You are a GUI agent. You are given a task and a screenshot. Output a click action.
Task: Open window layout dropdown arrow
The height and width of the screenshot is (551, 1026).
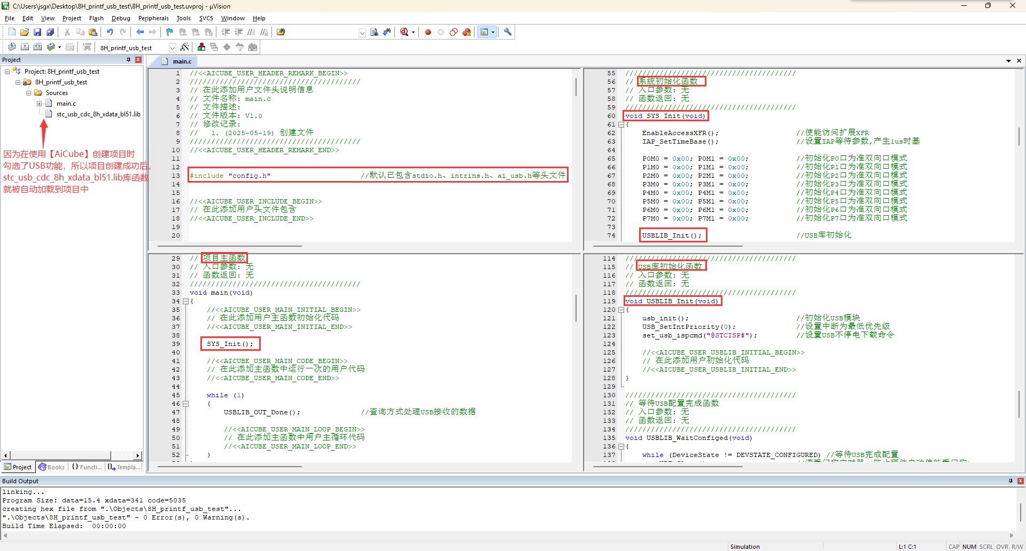[493, 32]
